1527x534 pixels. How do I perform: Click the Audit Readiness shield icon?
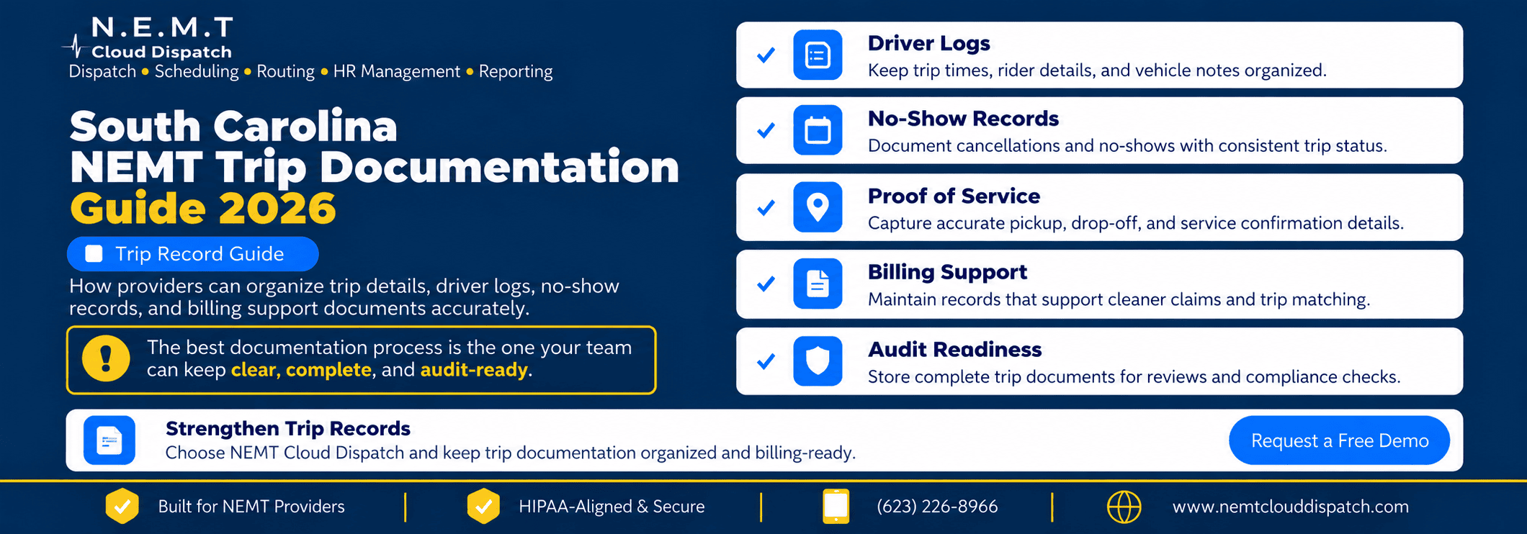[x=818, y=361]
